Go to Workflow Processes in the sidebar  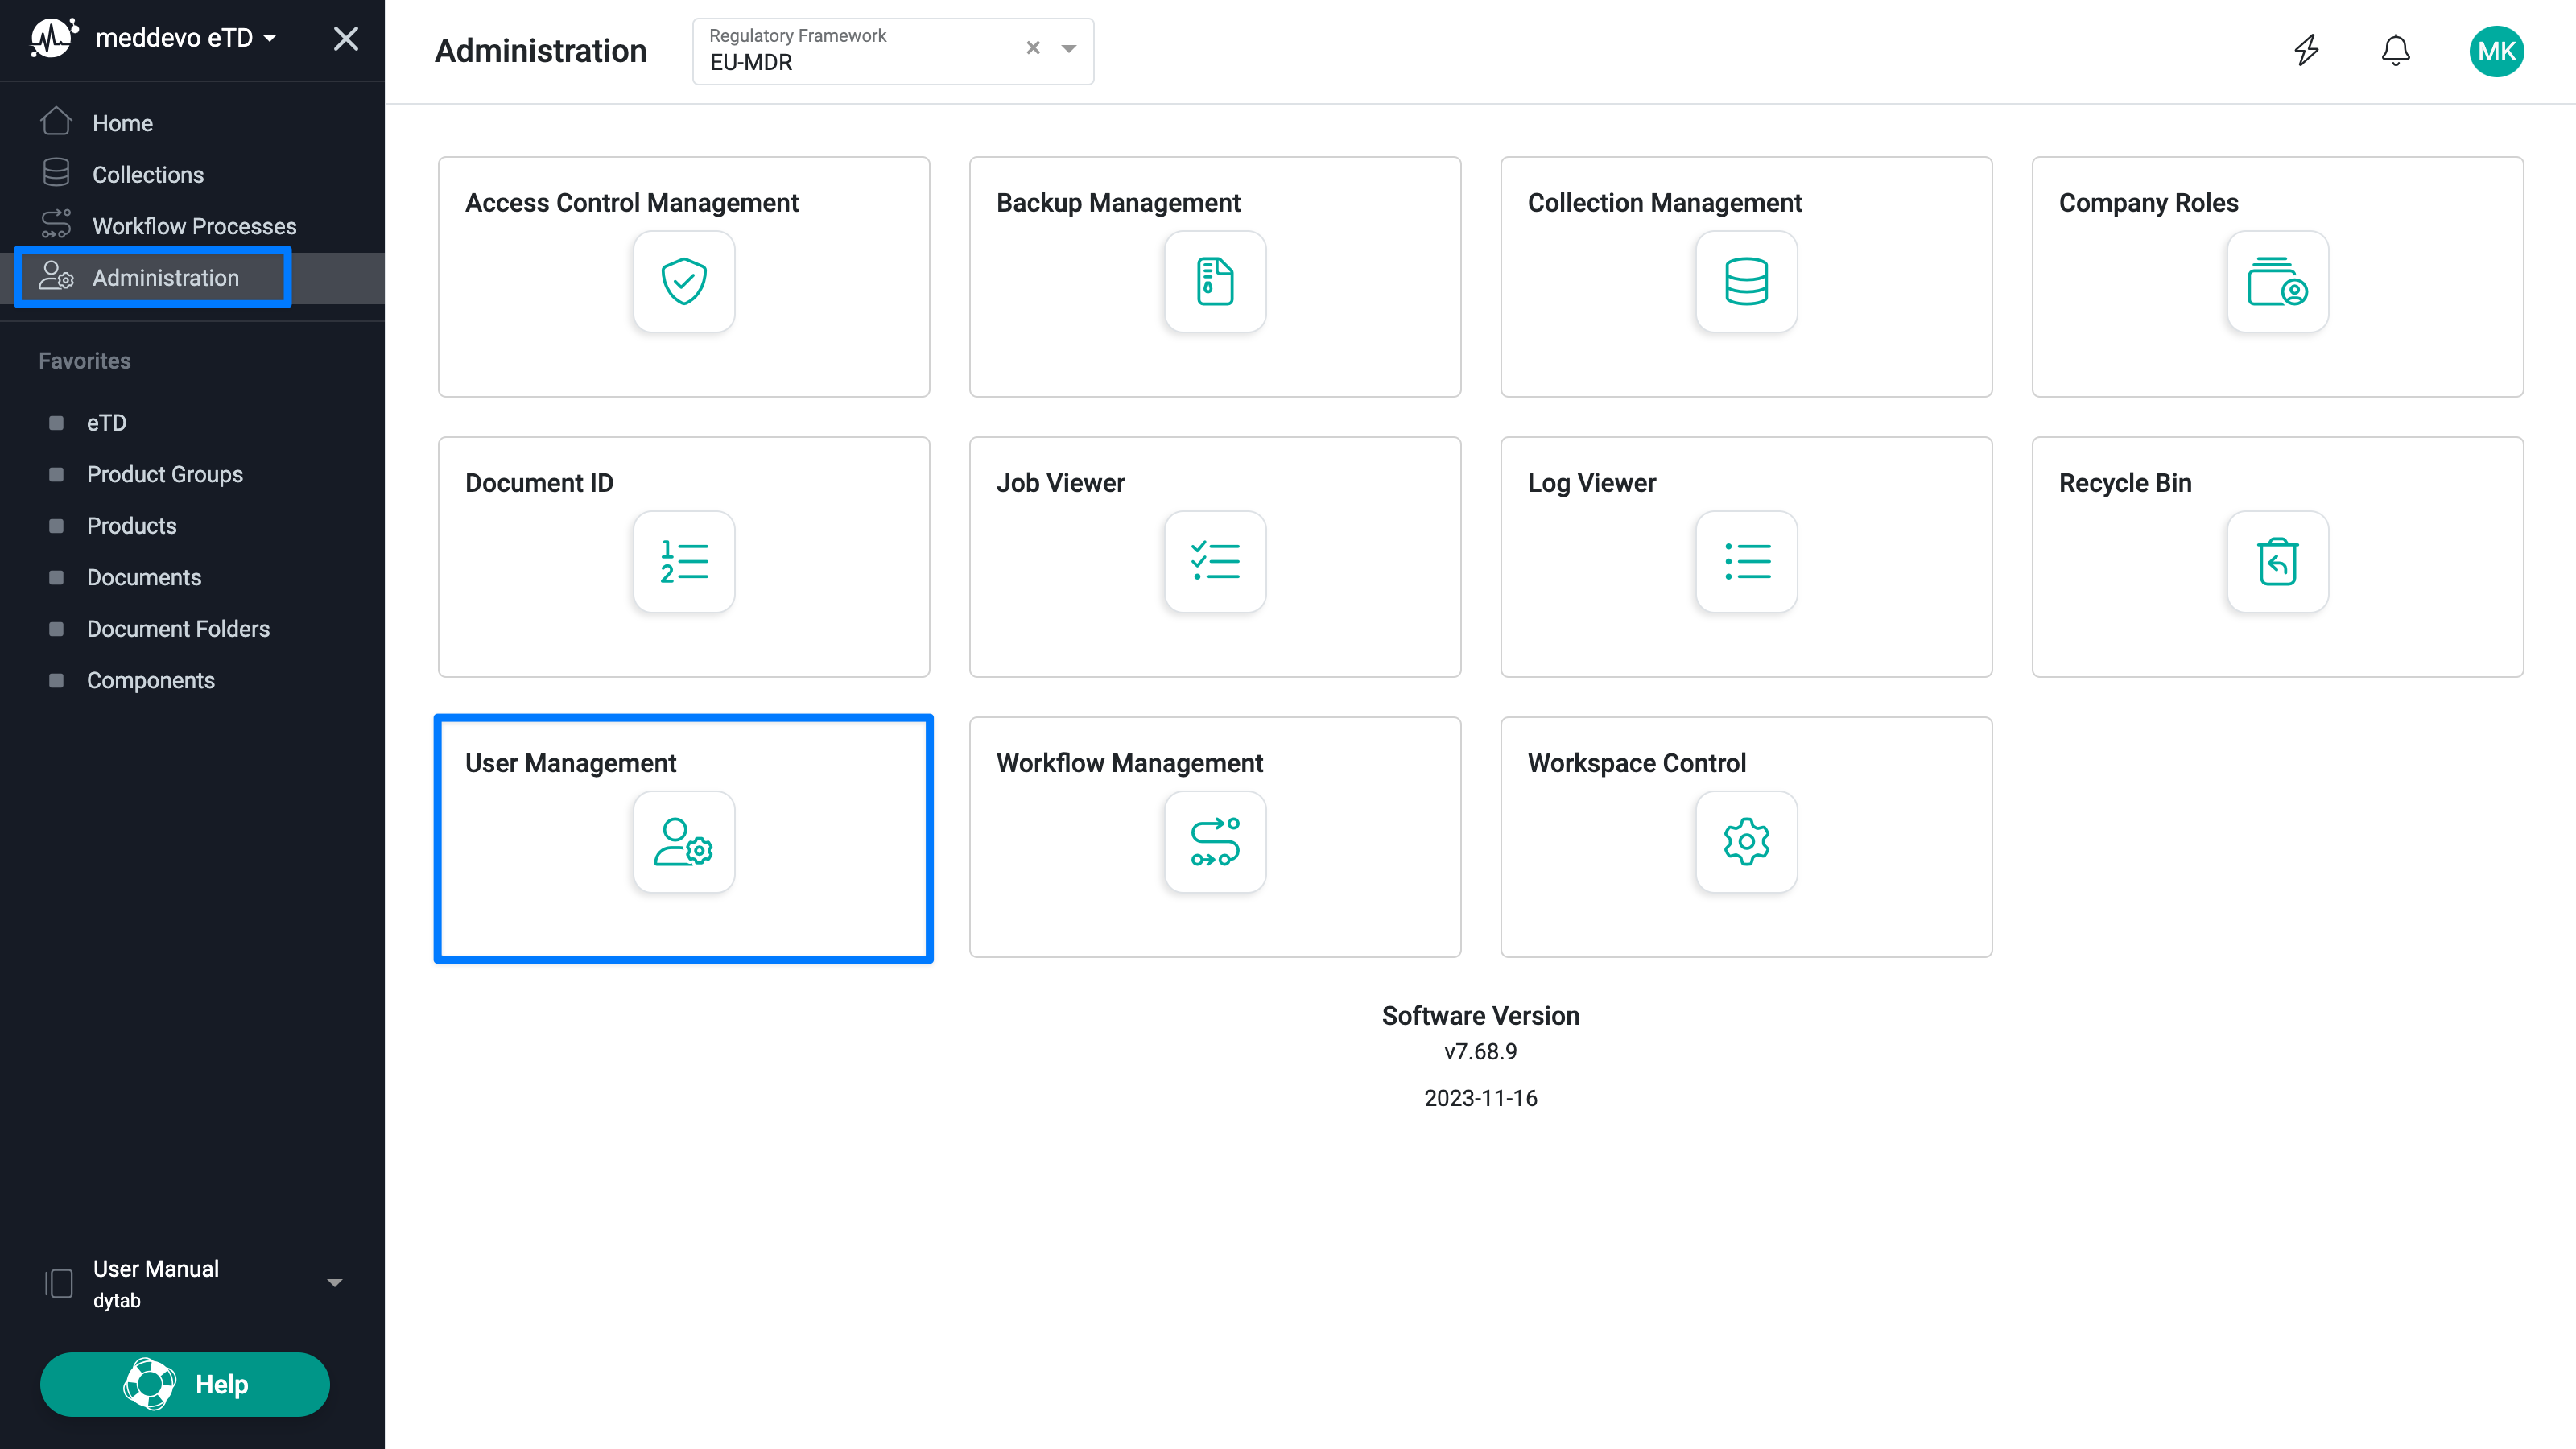click(x=194, y=226)
